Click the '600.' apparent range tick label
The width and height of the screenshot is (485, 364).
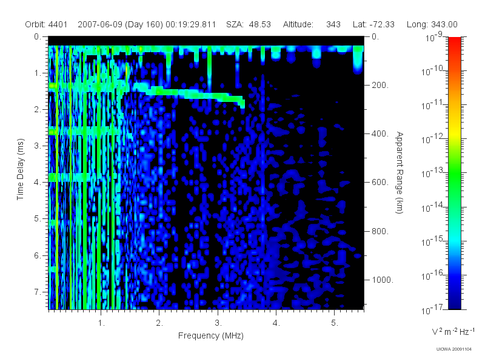pos(380,183)
